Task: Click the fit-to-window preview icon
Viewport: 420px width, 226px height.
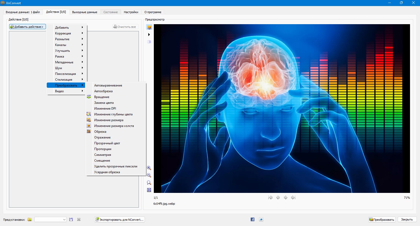Action: (x=149, y=190)
